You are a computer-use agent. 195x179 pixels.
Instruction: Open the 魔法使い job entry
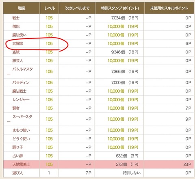(x=19, y=35)
